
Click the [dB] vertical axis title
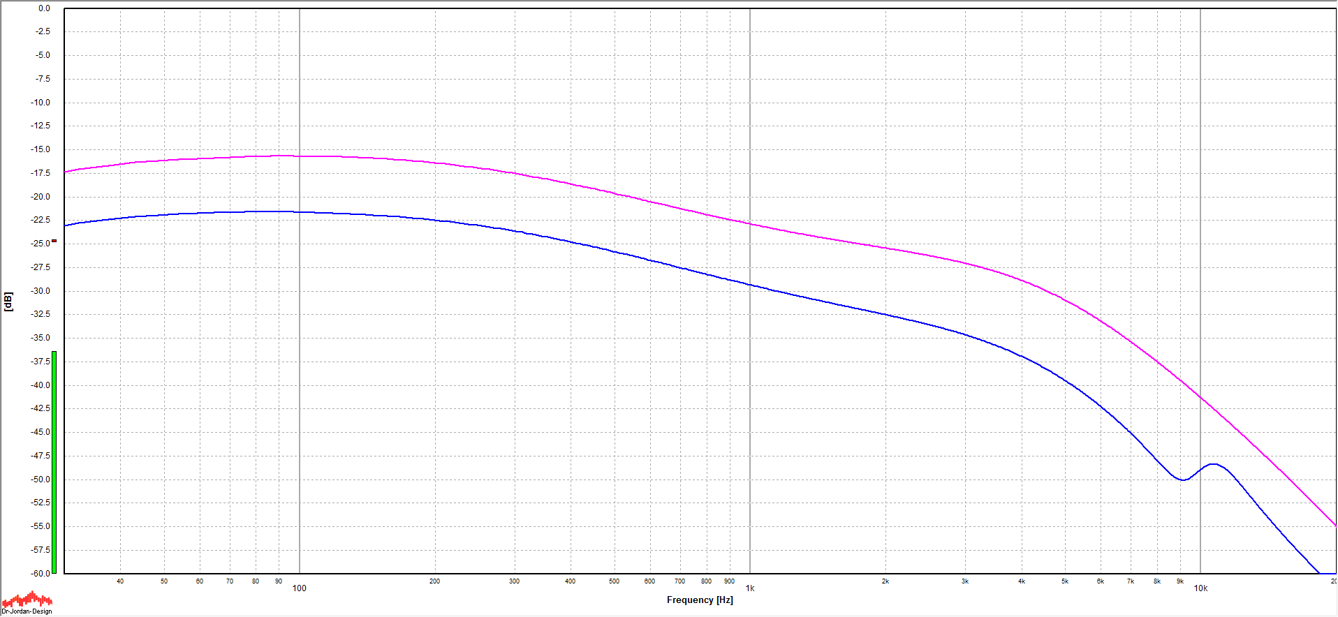[x=8, y=302]
